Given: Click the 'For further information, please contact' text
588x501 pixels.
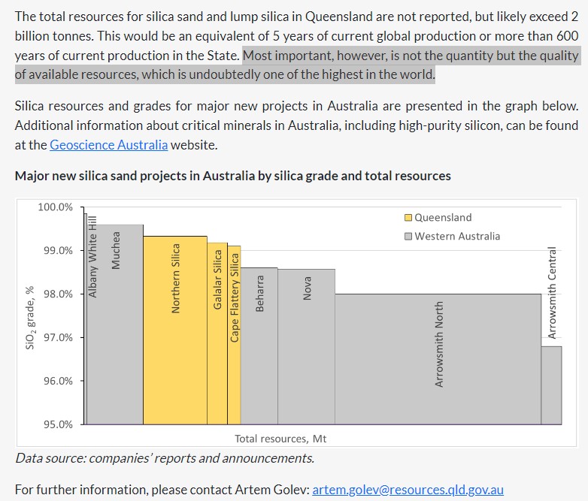Looking at the screenshot, I should [162, 490].
